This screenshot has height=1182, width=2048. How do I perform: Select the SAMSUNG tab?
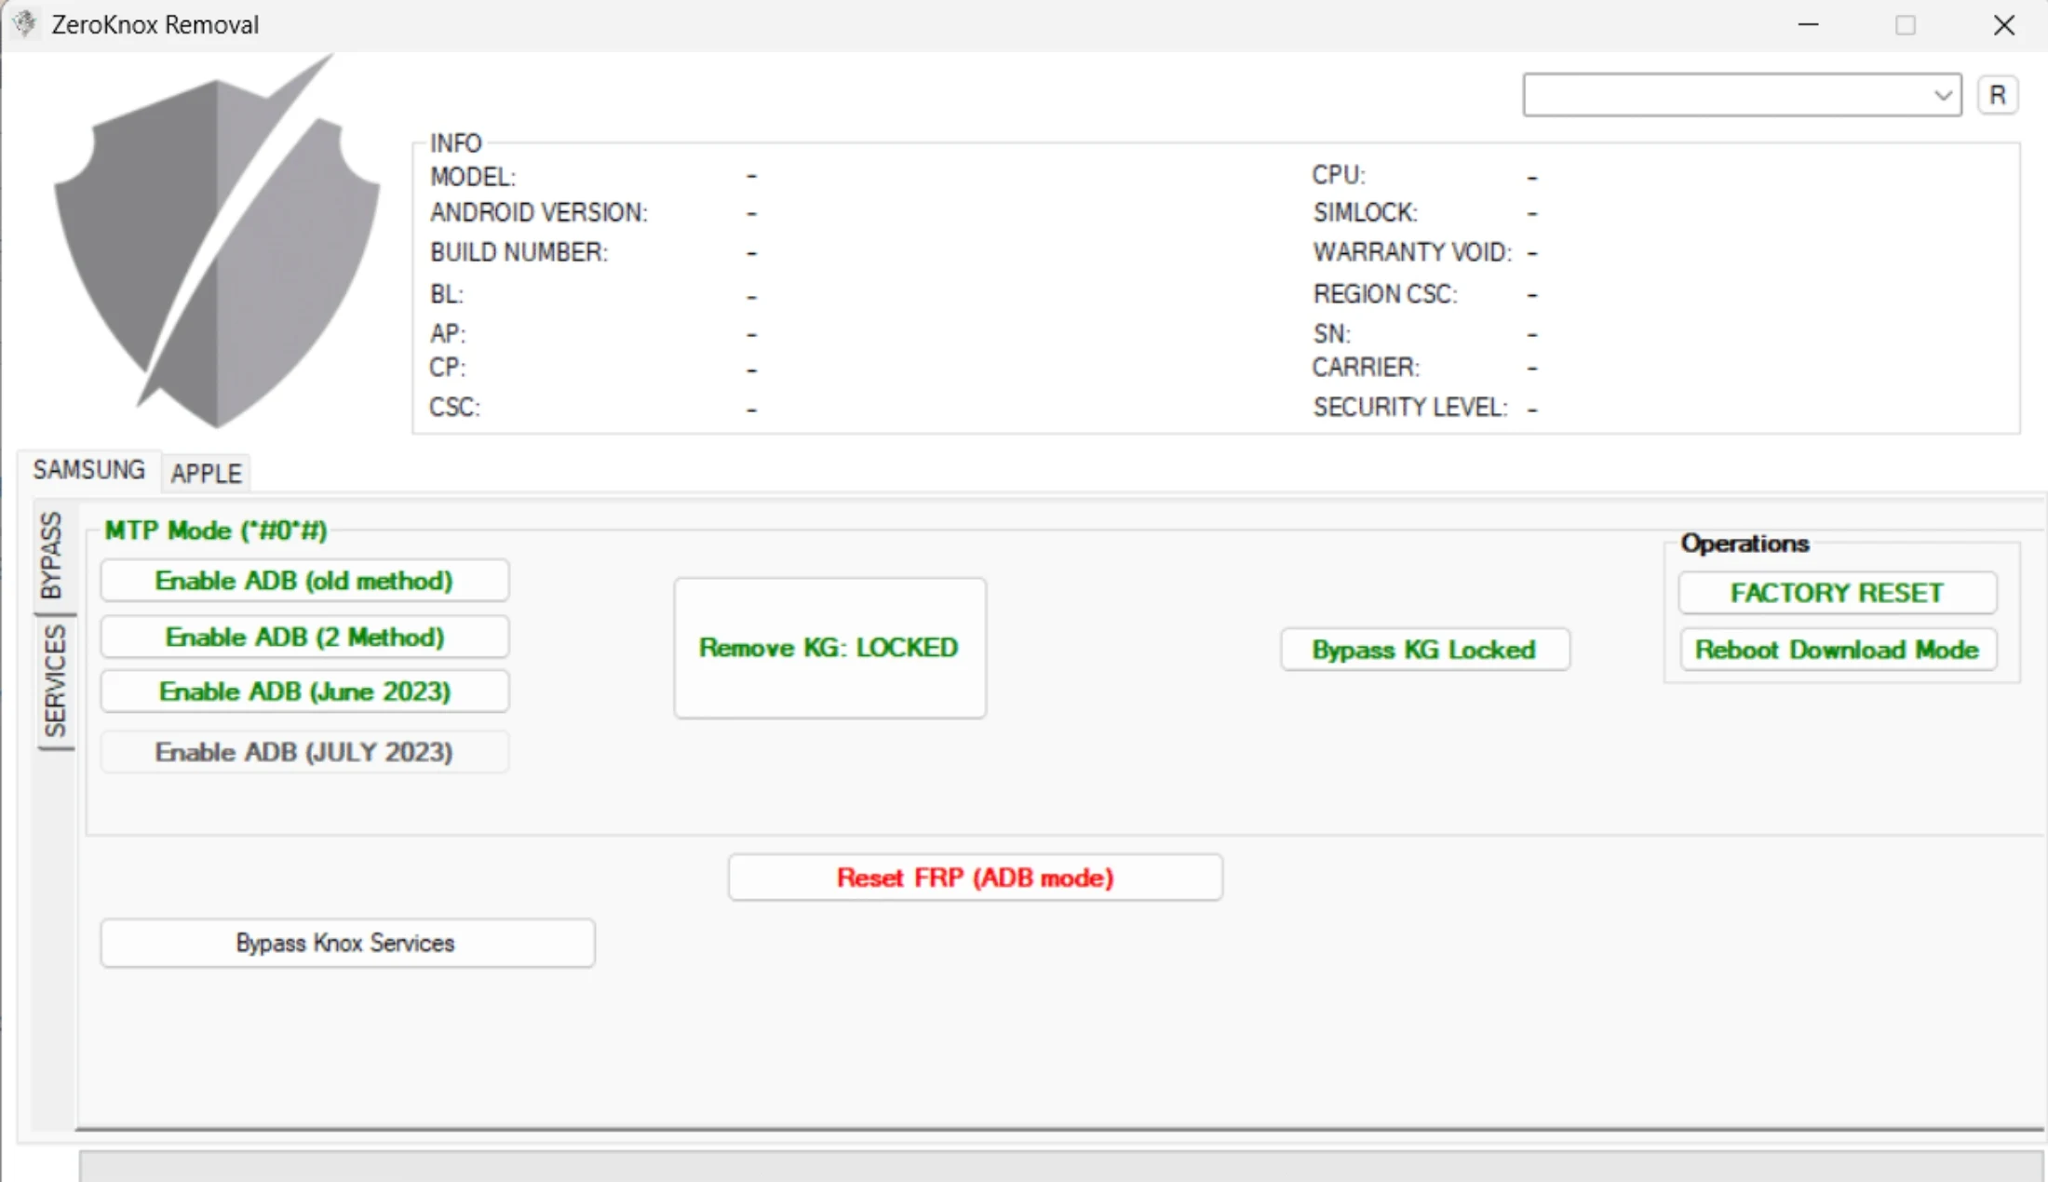coord(89,469)
